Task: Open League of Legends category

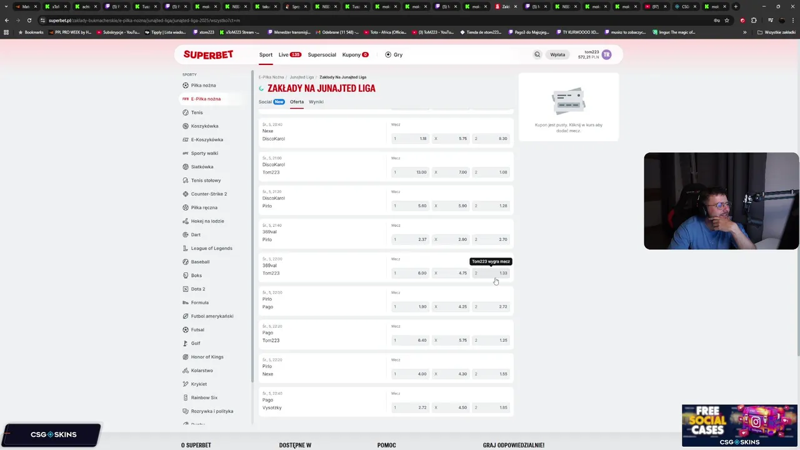Action: coord(211,248)
